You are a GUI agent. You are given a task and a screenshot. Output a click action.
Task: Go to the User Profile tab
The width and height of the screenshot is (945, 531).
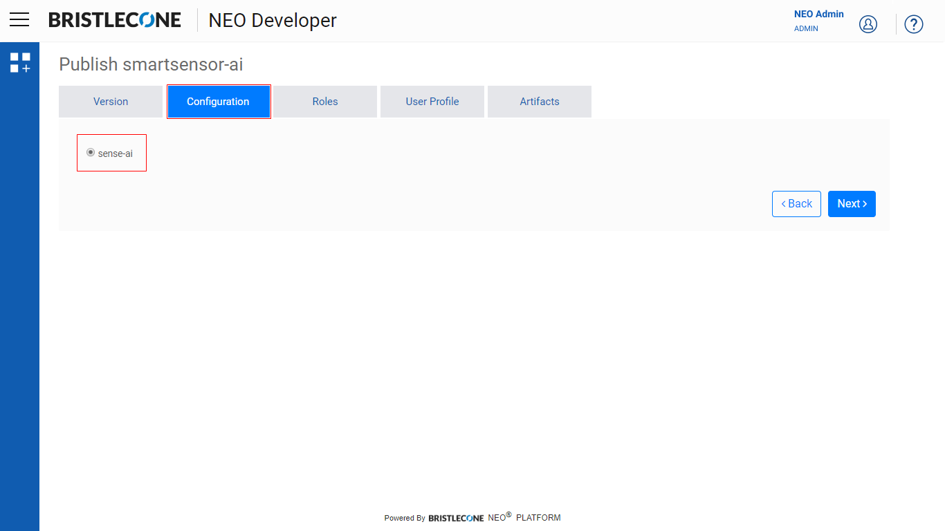point(432,102)
